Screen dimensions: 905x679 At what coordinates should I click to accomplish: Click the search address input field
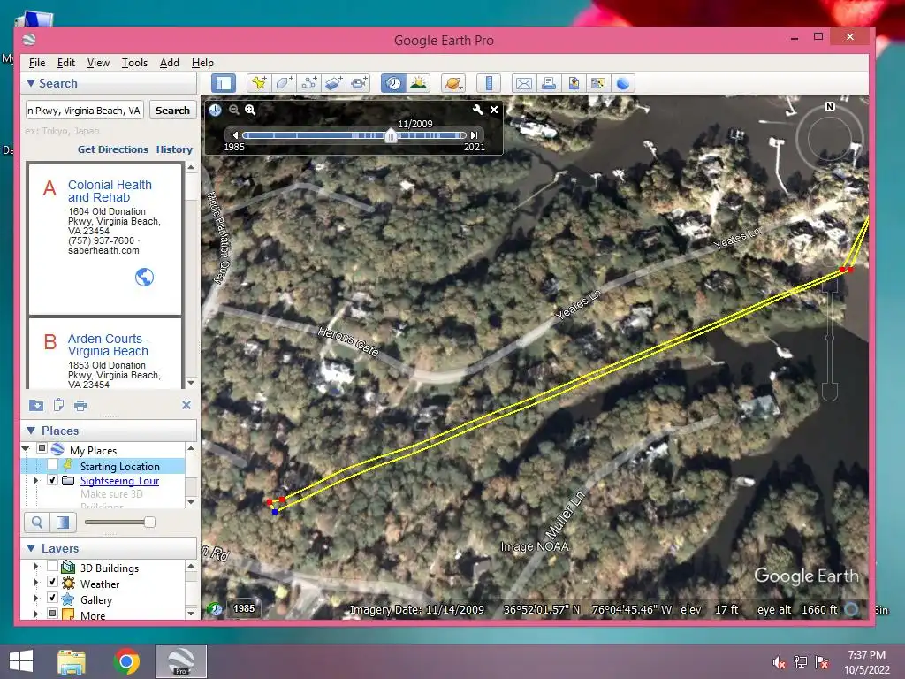point(84,111)
